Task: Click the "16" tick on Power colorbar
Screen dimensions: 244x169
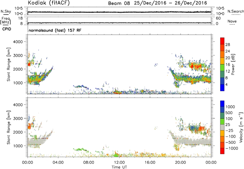Action: [x=228, y=65]
